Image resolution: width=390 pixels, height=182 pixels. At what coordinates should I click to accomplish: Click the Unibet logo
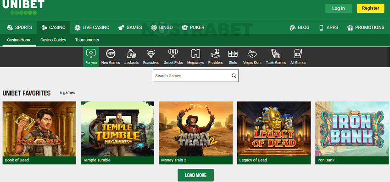tap(23, 7)
